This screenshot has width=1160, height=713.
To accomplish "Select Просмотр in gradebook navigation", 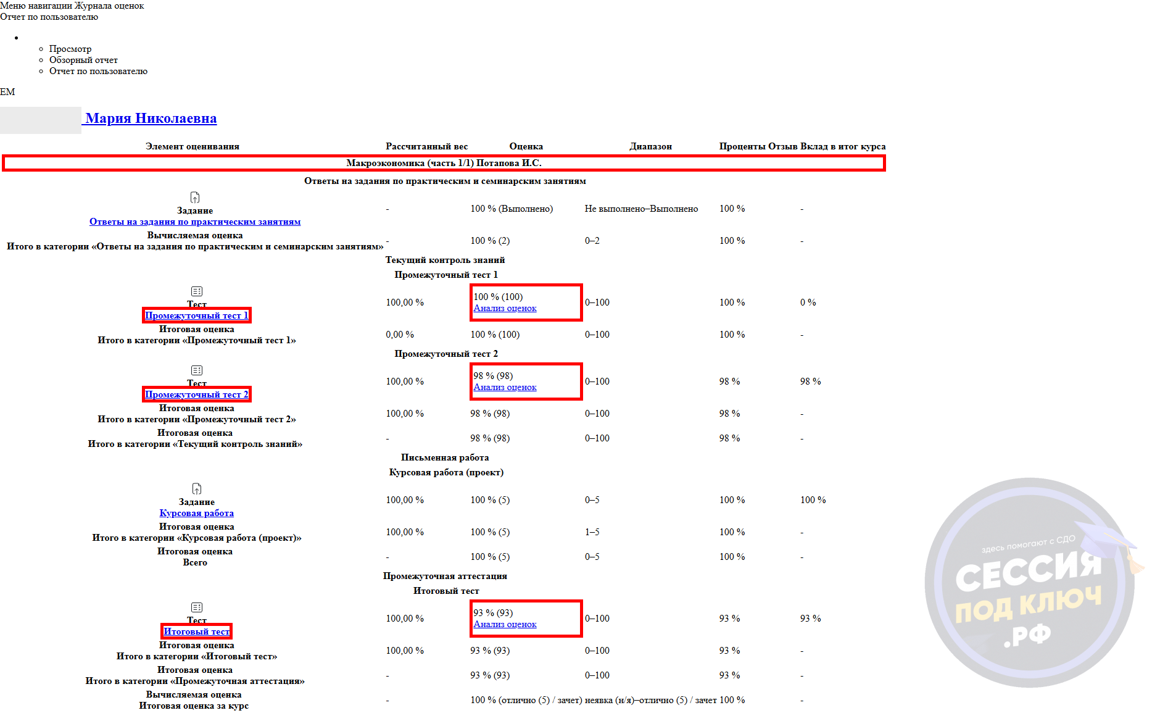I will [70, 49].
